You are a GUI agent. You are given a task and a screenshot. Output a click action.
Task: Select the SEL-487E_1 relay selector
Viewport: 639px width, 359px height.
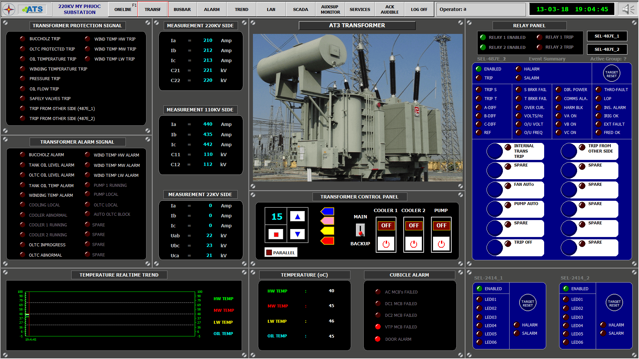(x=607, y=36)
